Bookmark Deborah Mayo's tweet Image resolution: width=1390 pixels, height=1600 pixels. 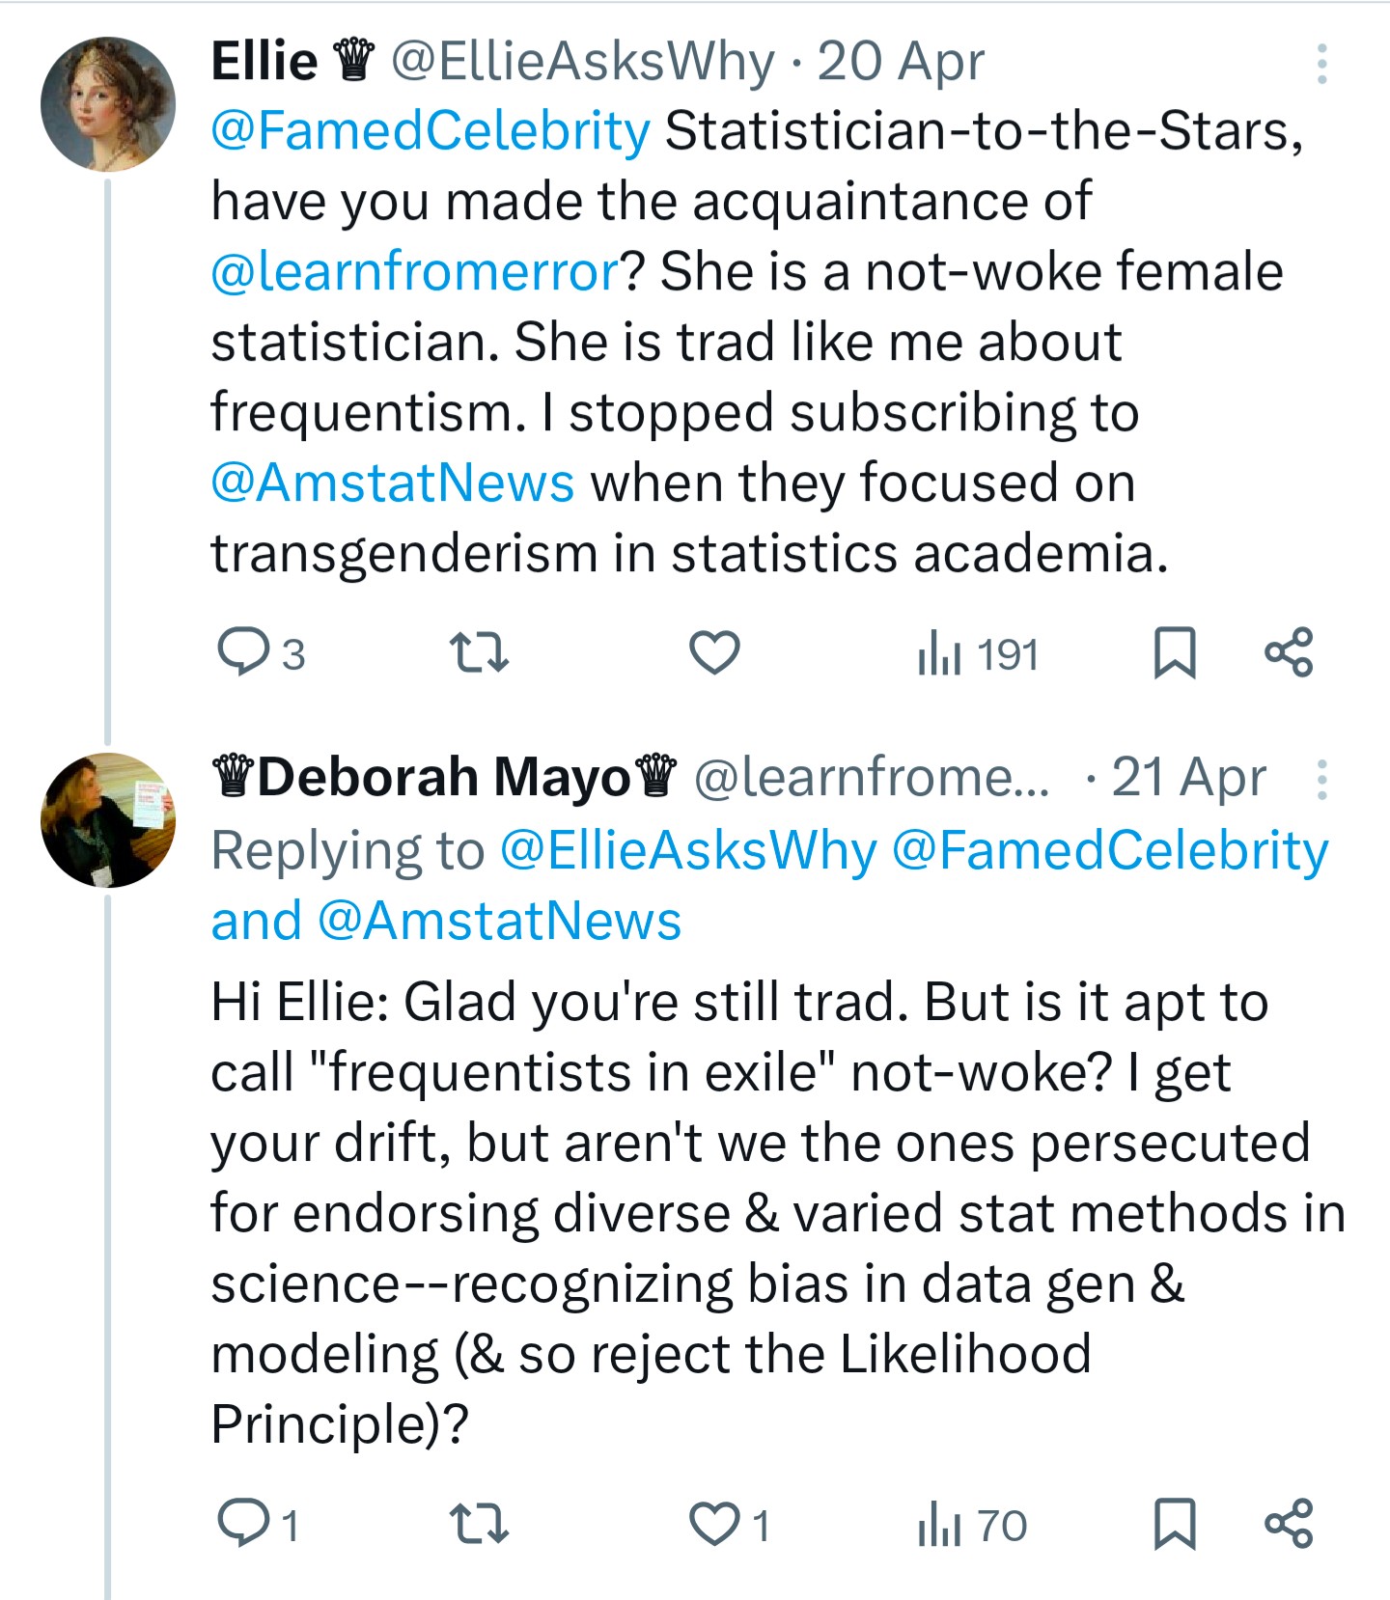pos(1175,1525)
